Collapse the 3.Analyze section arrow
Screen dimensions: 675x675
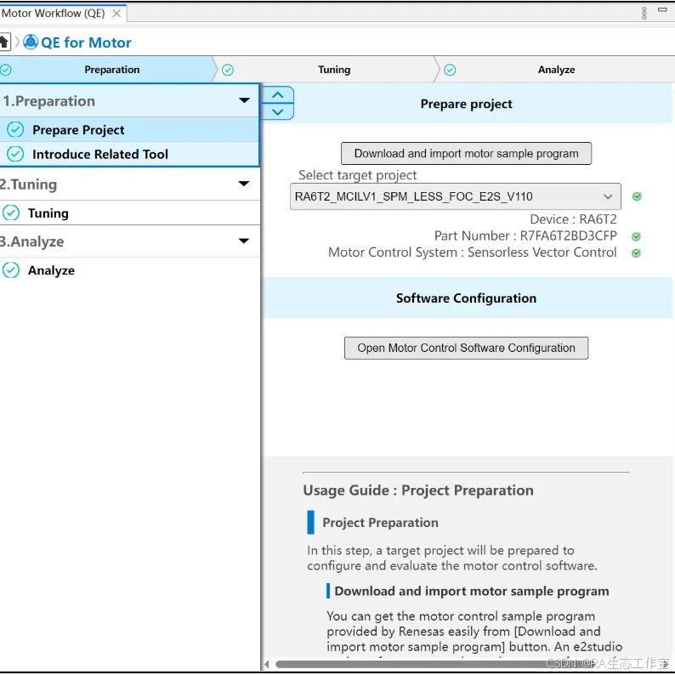244,241
